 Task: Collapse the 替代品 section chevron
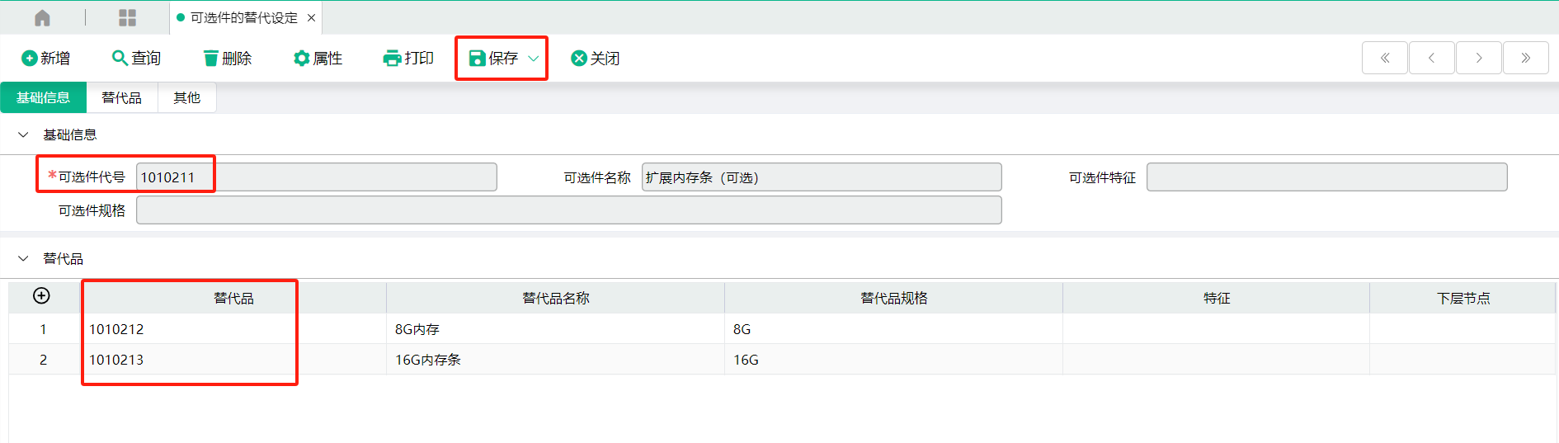coord(23,258)
